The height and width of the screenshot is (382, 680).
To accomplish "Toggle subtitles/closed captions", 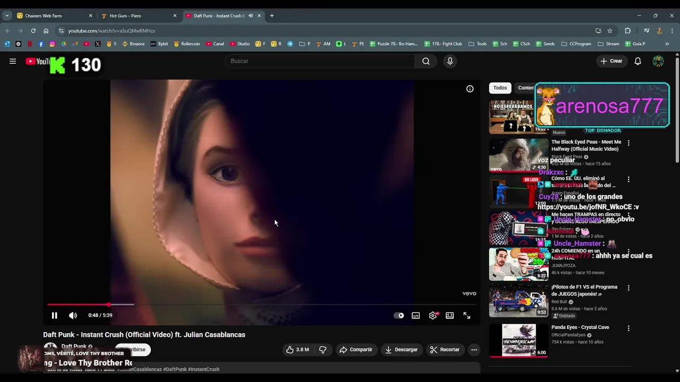I will pyautogui.click(x=416, y=315).
